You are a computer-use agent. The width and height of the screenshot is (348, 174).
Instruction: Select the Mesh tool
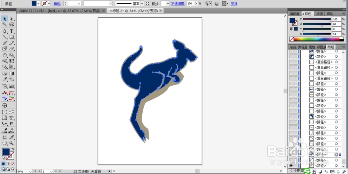click(x=5, y=74)
